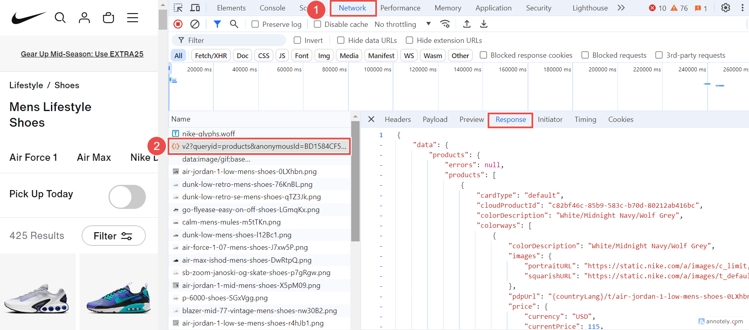This screenshot has width=749, height=330.
Task: Open DevTools more options kebab menu
Action: point(742,8)
